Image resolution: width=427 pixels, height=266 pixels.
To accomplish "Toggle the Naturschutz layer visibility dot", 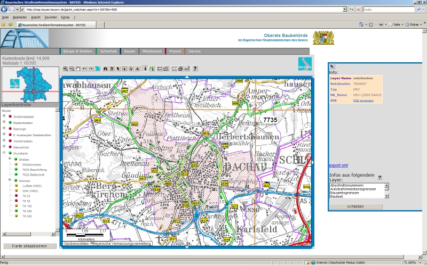I will click(x=10, y=147).
